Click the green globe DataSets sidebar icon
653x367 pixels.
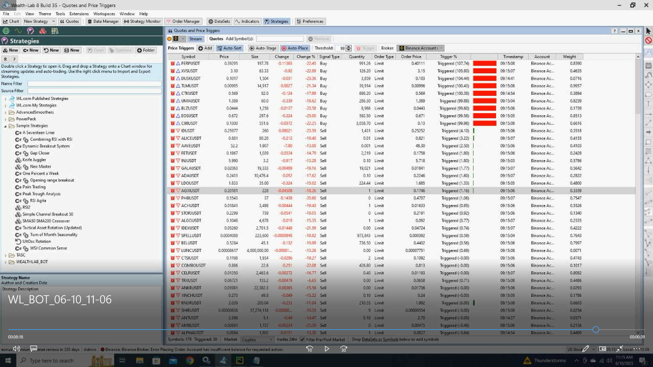tap(6, 31)
